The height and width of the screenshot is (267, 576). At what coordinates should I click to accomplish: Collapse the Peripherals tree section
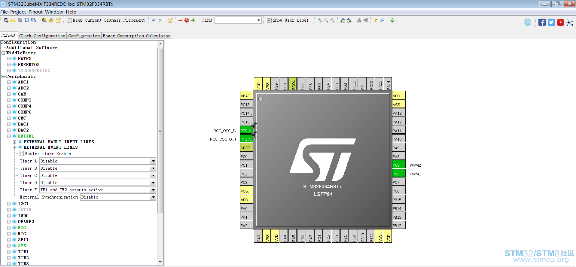tap(3, 76)
